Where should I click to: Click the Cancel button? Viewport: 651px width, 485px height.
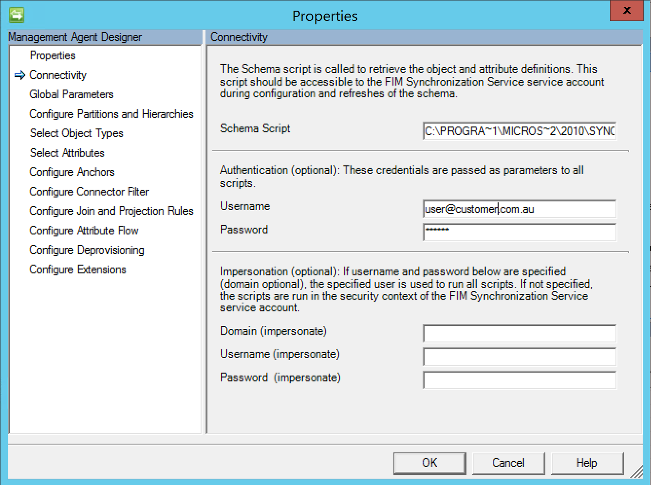508,463
